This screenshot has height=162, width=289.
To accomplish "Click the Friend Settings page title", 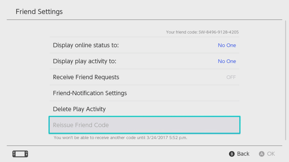I will coord(39,12).
